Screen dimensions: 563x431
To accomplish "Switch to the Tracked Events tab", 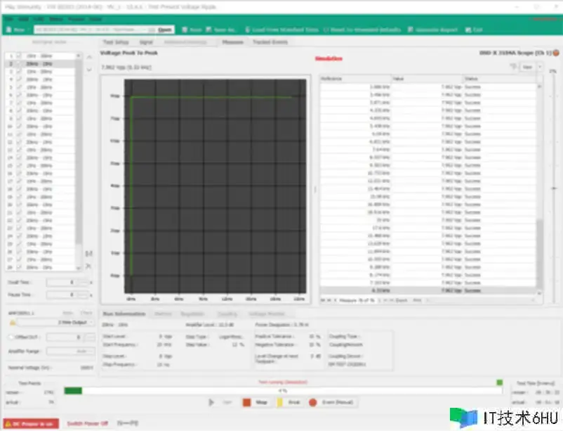I will coord(270,42).
